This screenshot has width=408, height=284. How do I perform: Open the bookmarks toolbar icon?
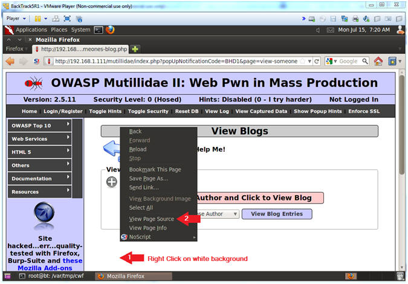click(x=392, y=62)
